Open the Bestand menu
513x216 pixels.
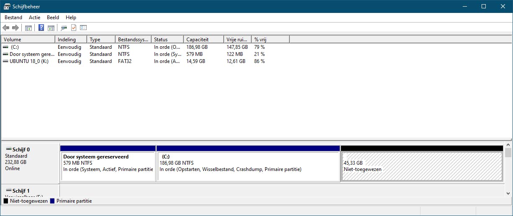click(13, 18)
